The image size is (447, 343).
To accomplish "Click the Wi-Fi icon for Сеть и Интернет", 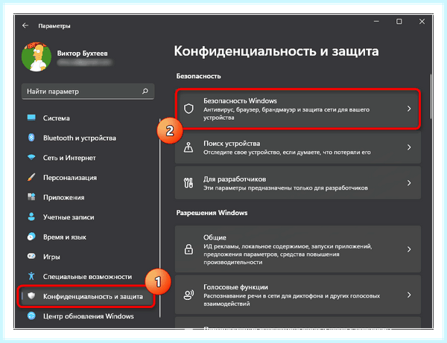I will point(31,157).
